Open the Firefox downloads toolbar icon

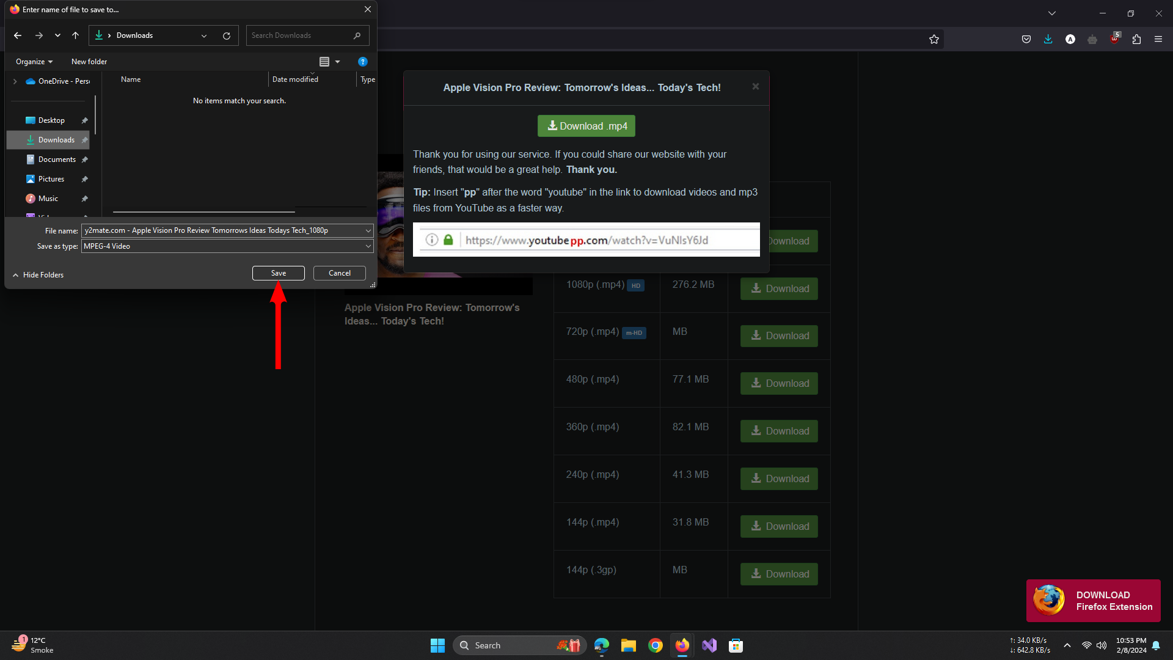(x=1048, y=39)
